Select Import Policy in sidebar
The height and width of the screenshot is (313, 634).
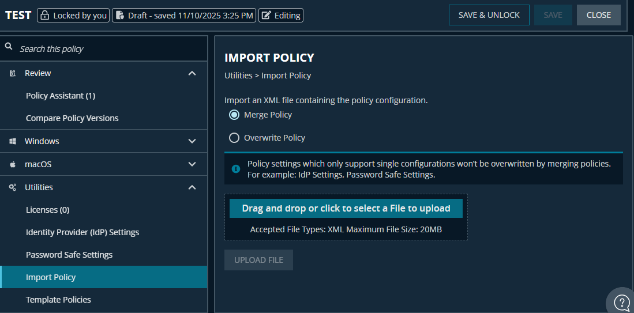[104, 277]
